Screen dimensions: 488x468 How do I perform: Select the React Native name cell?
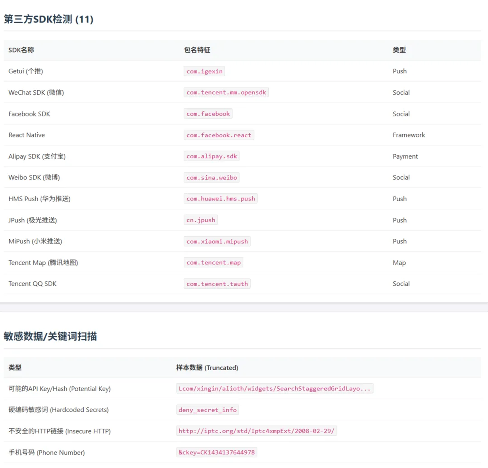click(27, 135)
